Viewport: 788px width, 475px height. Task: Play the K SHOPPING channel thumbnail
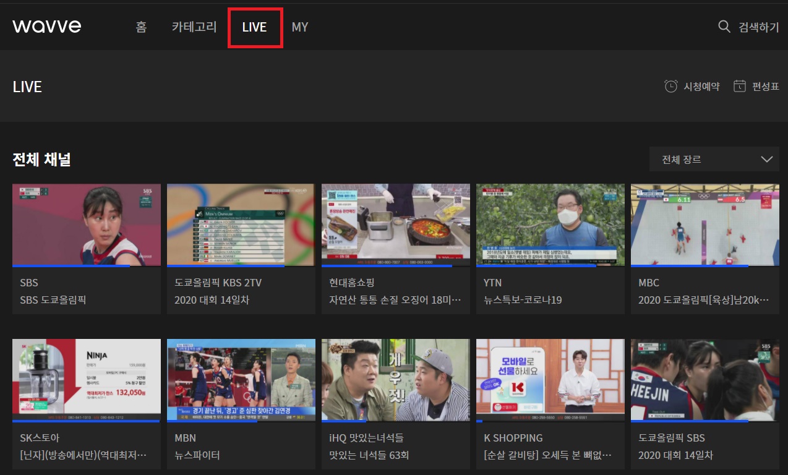pos(550,380)
